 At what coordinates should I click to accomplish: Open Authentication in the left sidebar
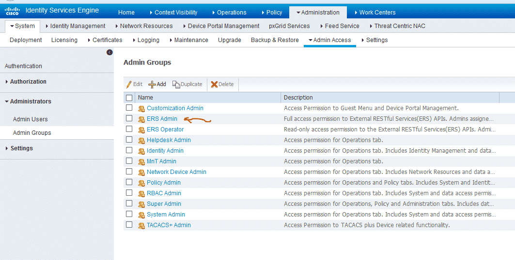23,66
